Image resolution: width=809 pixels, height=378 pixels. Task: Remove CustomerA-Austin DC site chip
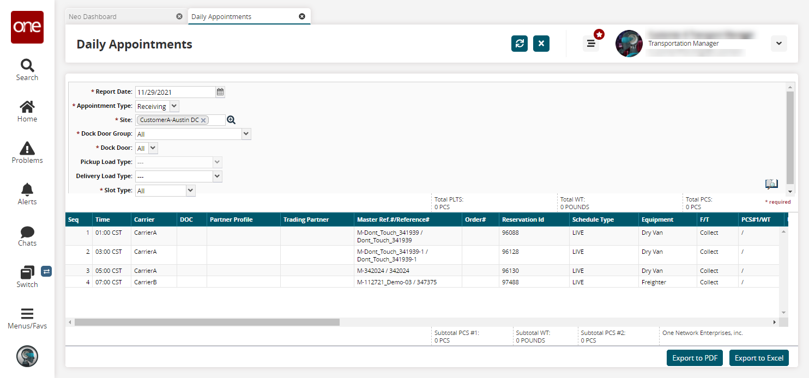pos(203,120)
